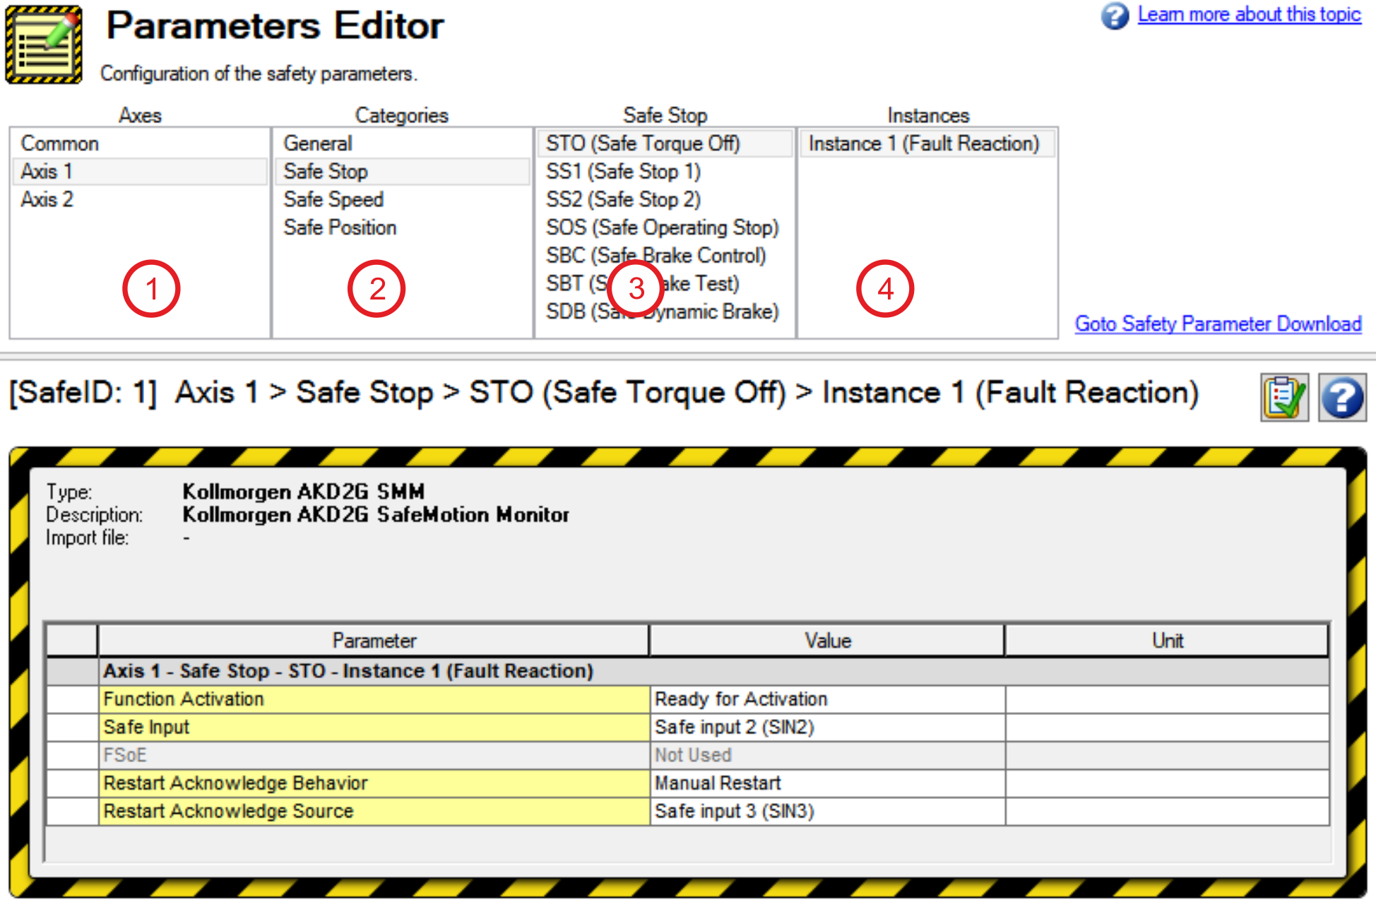The height and width of the screenshot is (907, 1376).
Task: Click the Value column header
Action: coord(827,641)
